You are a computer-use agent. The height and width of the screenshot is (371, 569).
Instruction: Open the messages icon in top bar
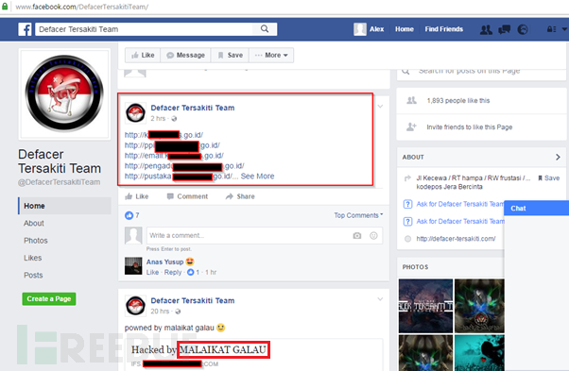coord(505,29)
